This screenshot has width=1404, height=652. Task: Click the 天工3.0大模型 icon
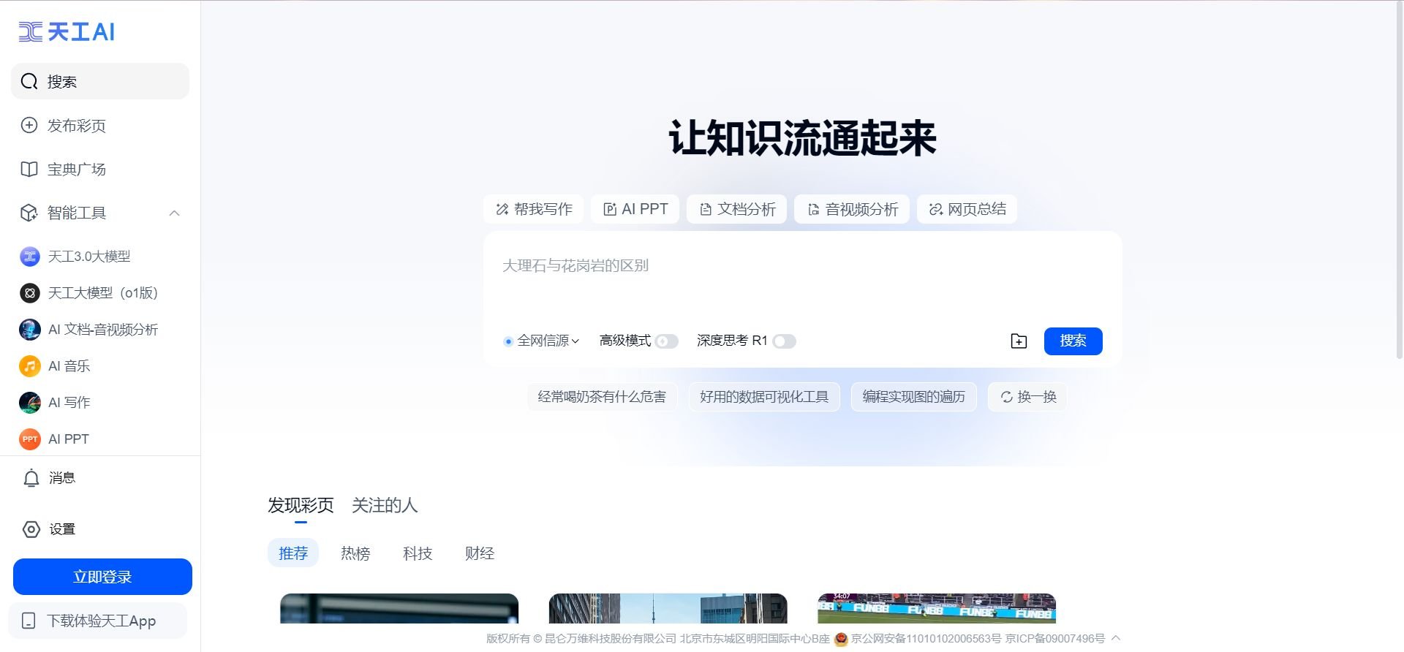pos(29,257)
